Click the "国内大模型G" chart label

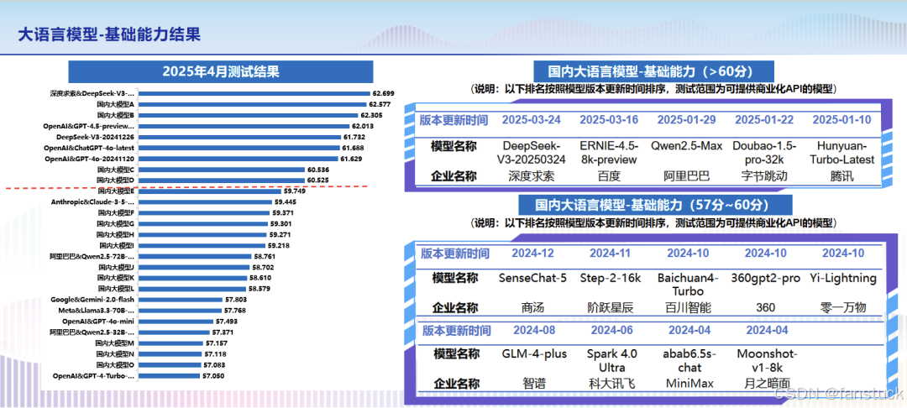(116, 223)
